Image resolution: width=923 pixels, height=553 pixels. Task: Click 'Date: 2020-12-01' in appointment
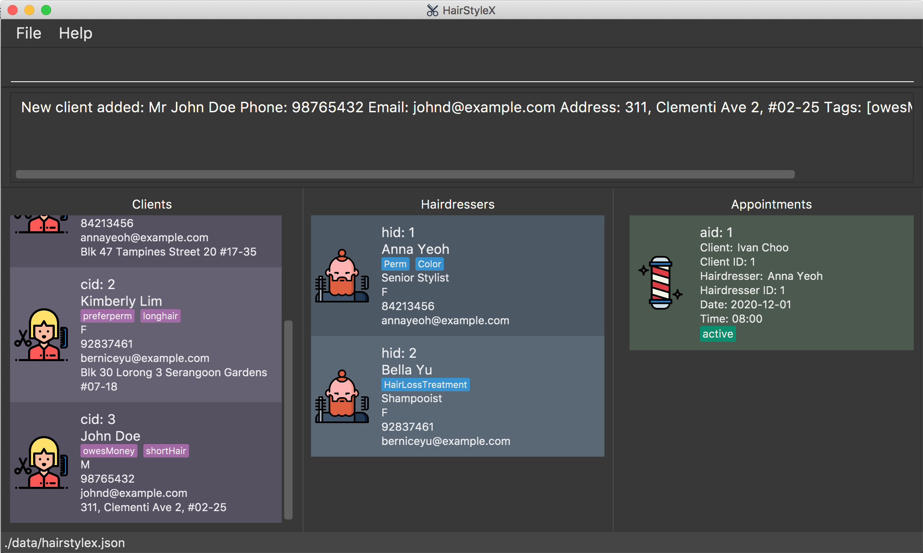(x=745, y=305)
